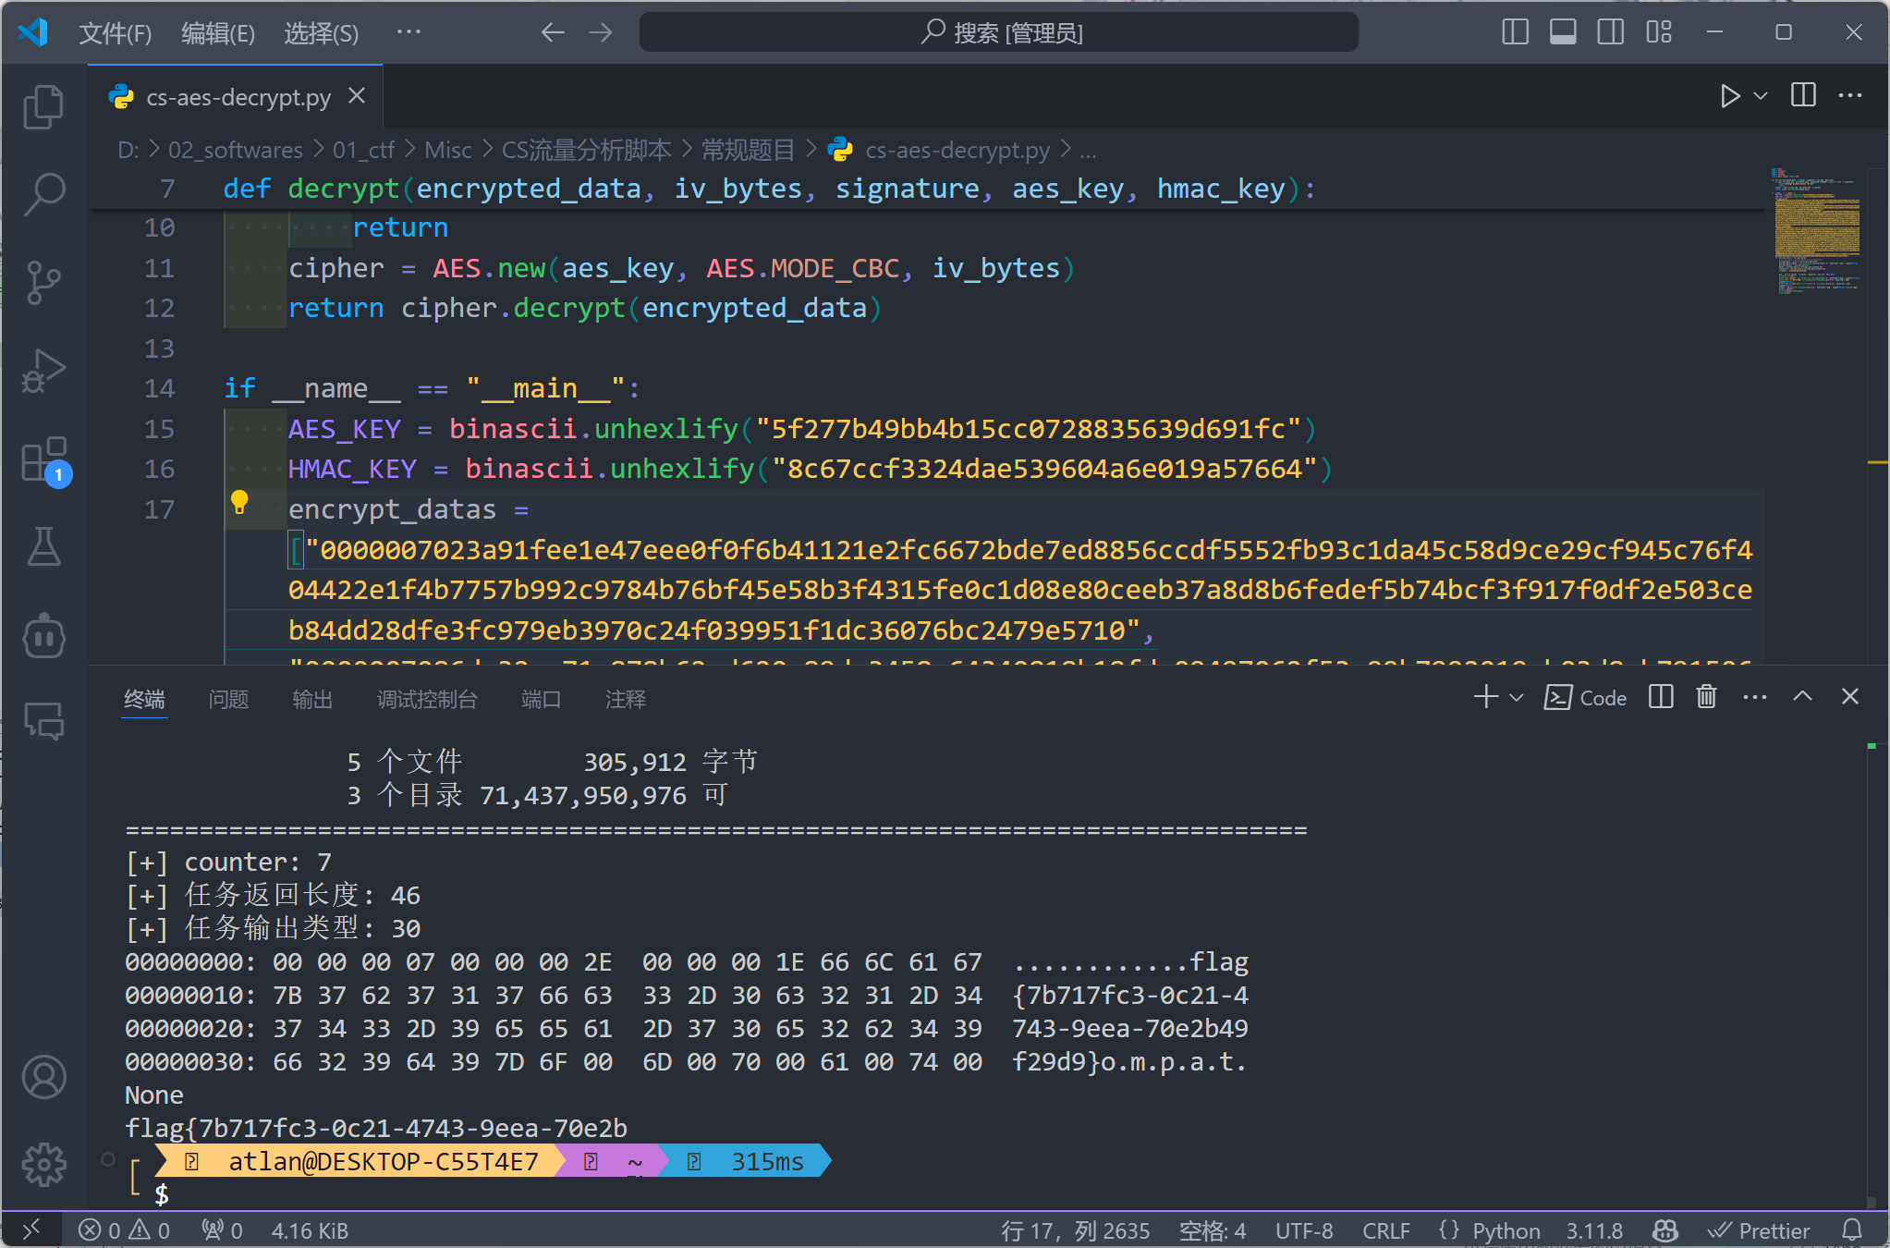1890x1248 pixels.
Task: Open the Explorer view in activity bar
Action: pyautogui.click(x=43, y=107)
